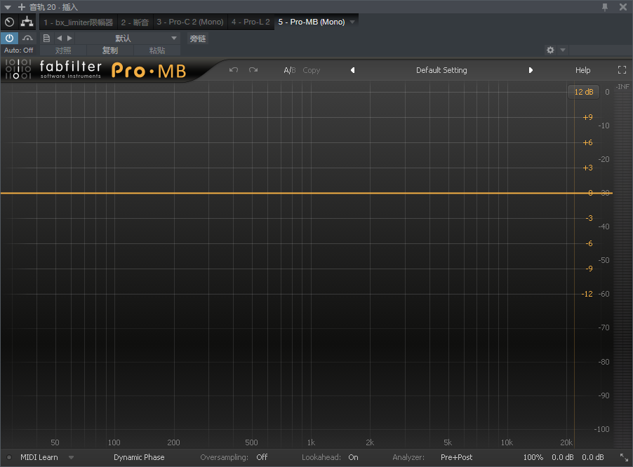This screenshot has height=467, width=633.
Task: Click the 粘贴 paste button
Action: tap(157, 50)
